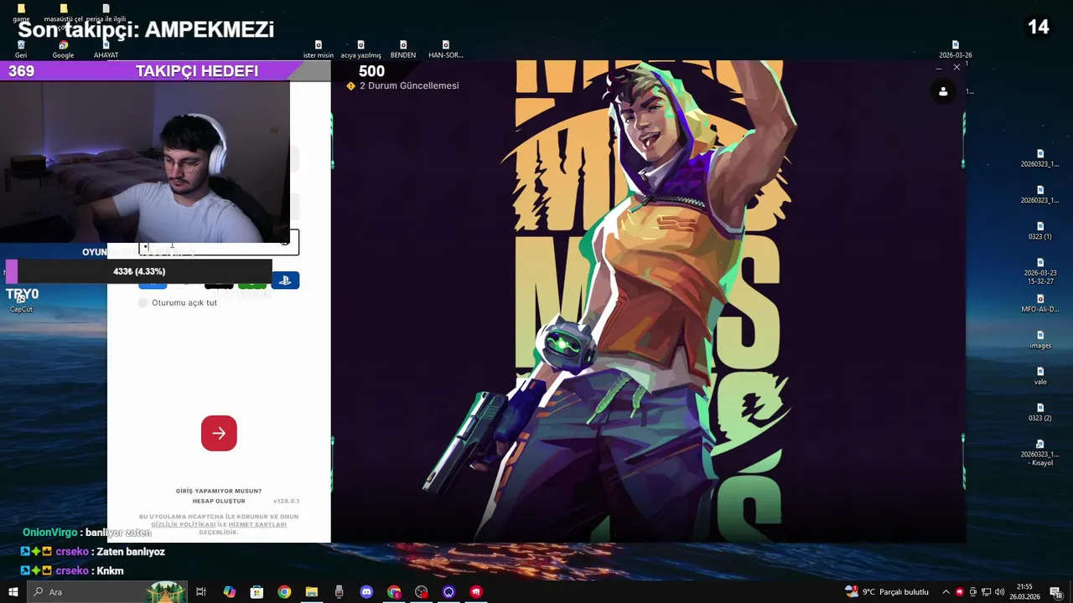Open 'GİRİŞ YAPAMIYOR MUSUN?' link
Image resolution: width=1073 pixels, height=603 pixels.
coord(219,491)
